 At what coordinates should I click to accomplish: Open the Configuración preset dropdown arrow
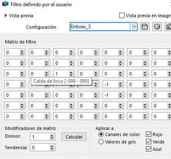point(135,27)
